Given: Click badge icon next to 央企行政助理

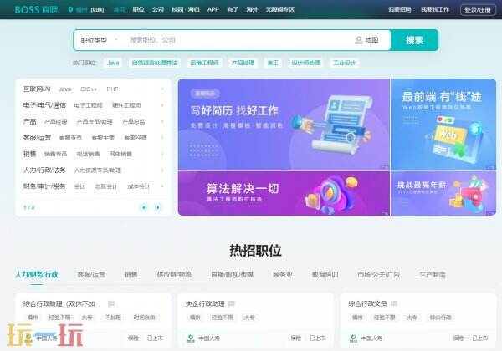Looking at the screenshot, I should click(232, 303).
